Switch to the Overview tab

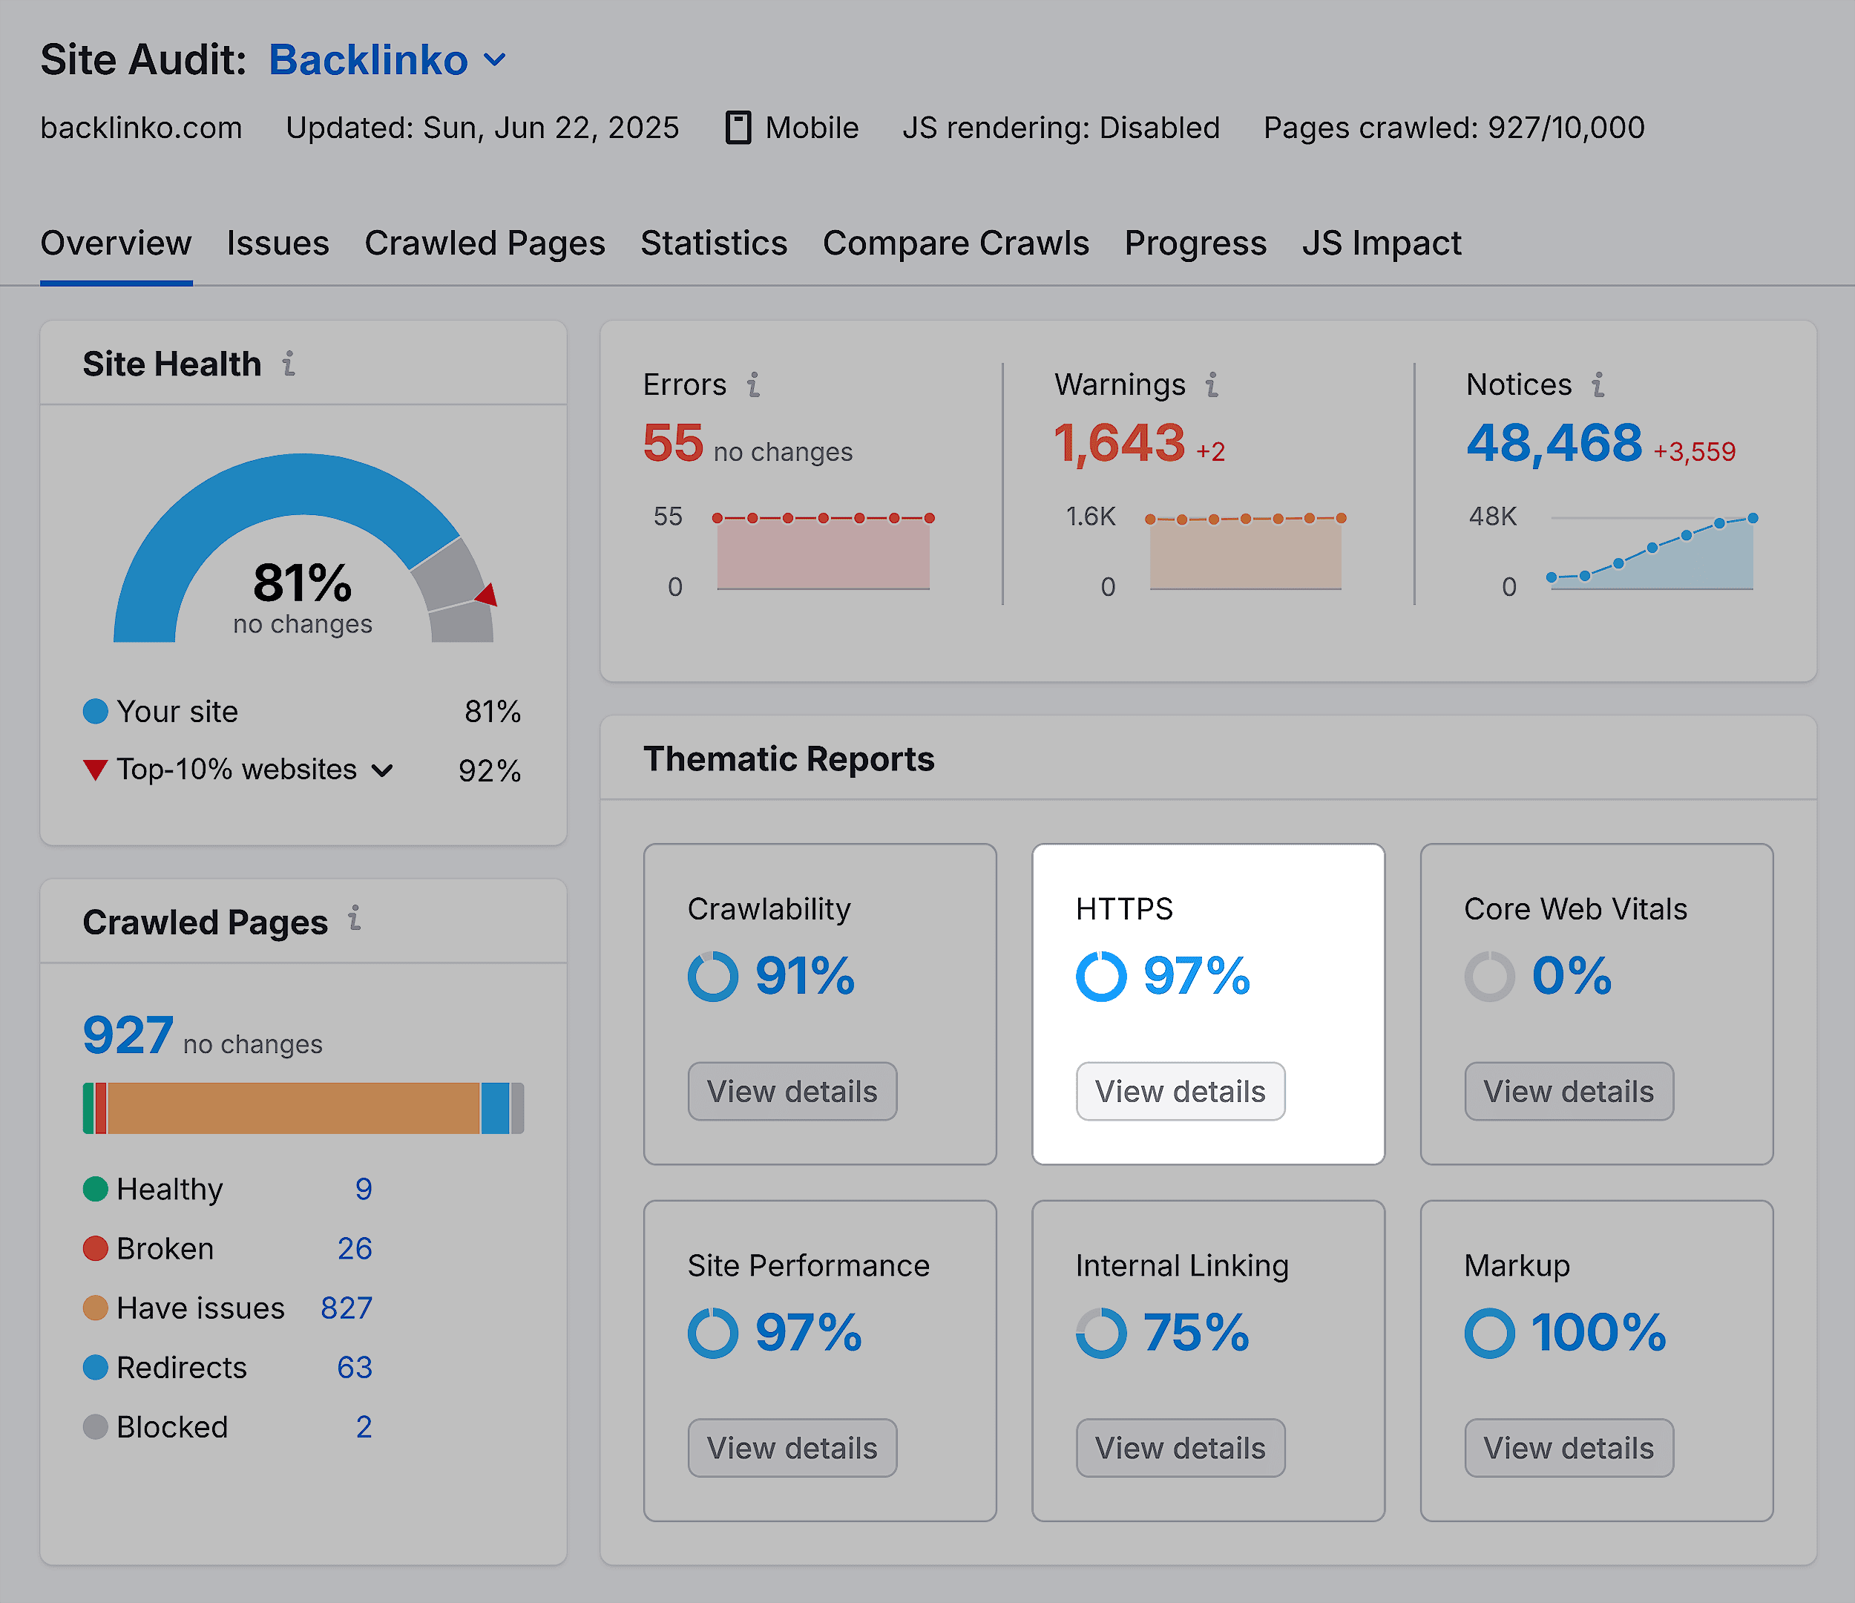(x=116, y=243)
